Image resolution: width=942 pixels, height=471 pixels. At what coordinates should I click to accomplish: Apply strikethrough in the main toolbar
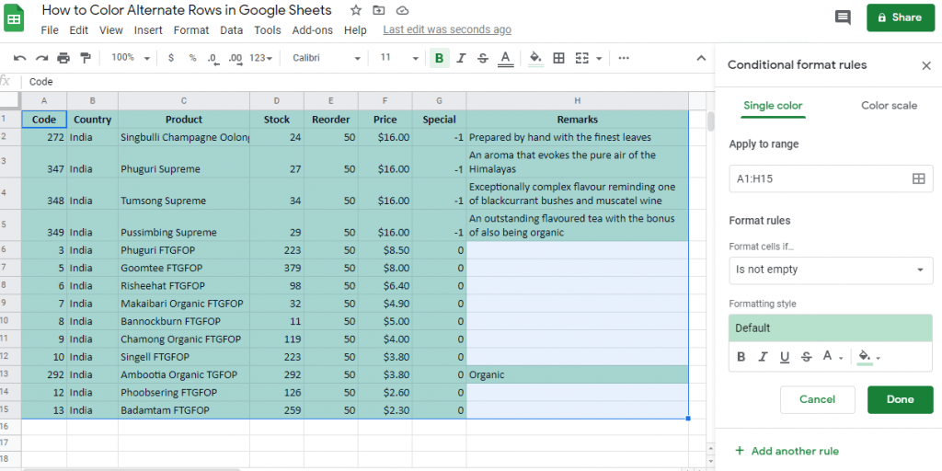click(x=482, y=58)
